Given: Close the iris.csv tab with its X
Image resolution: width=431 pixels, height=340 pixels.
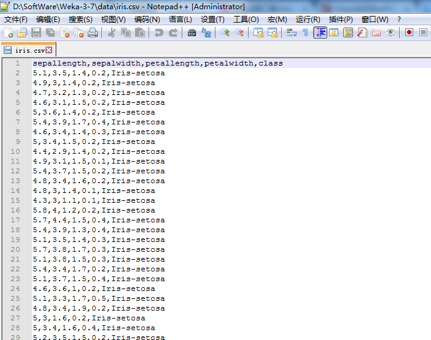Looking at the screenshot, I should (49, 50).
